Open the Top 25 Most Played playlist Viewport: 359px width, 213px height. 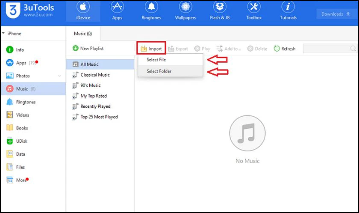(x=99, y=117)
